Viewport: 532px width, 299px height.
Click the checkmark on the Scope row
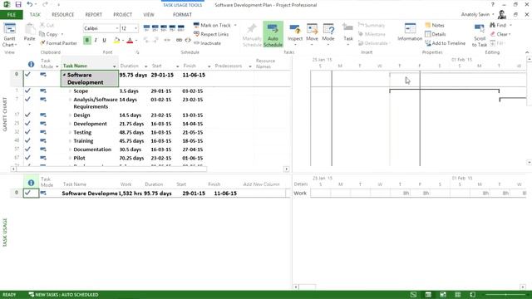[x=27, y=91]
